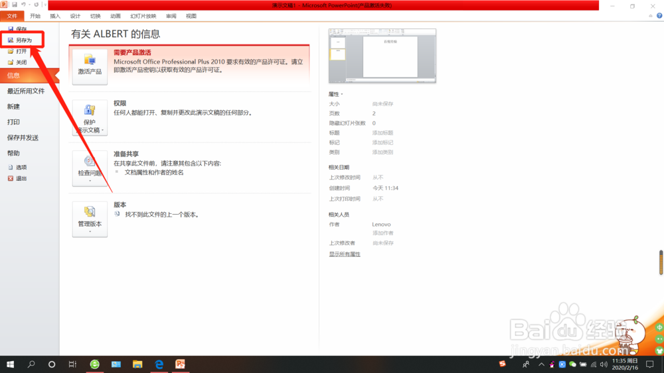Image resolution: width=664 pixels, height=373 pixels.
Task: Open Microsoft Edge from the taskbar
Action: tap(159, 364)
